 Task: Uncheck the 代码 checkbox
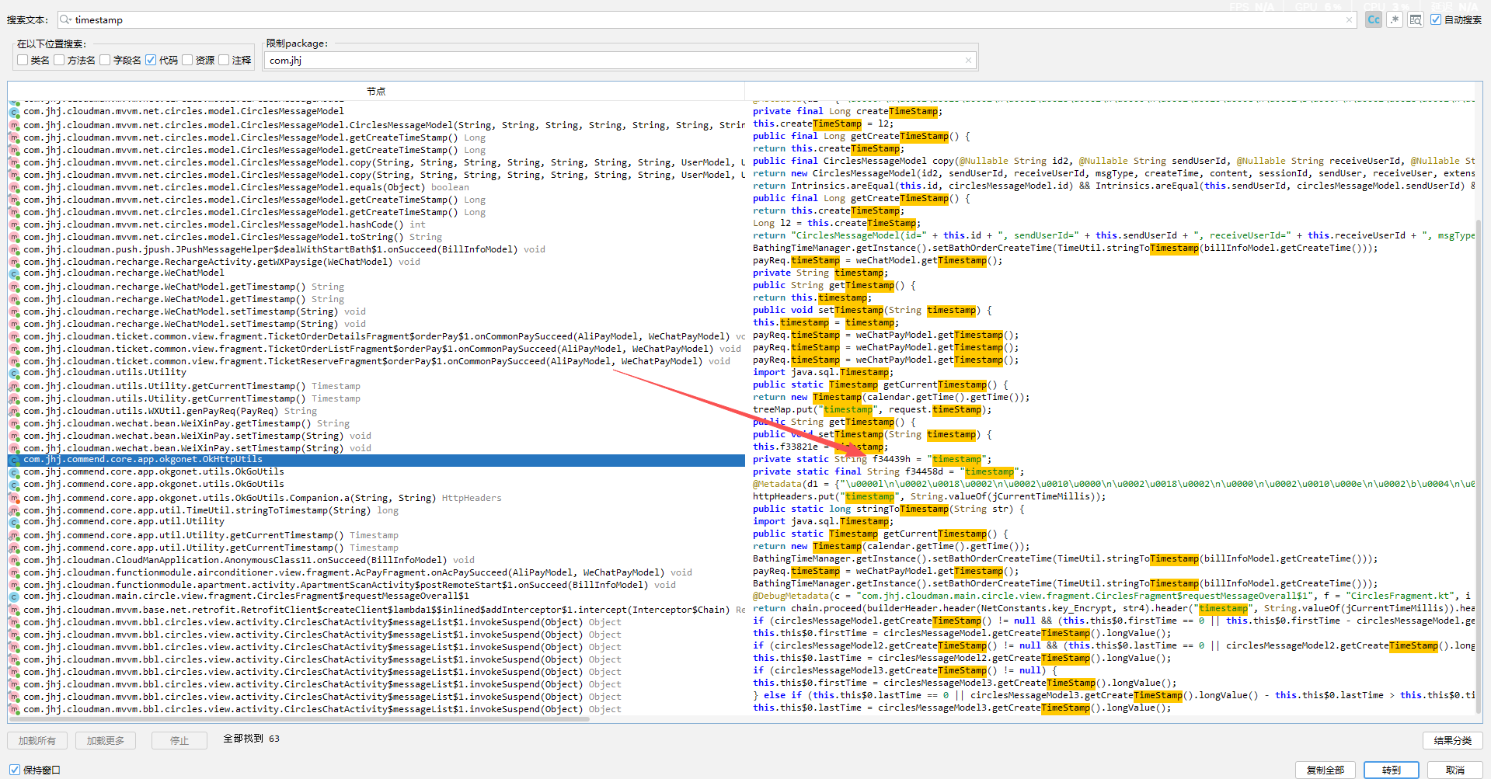[151, 61]
